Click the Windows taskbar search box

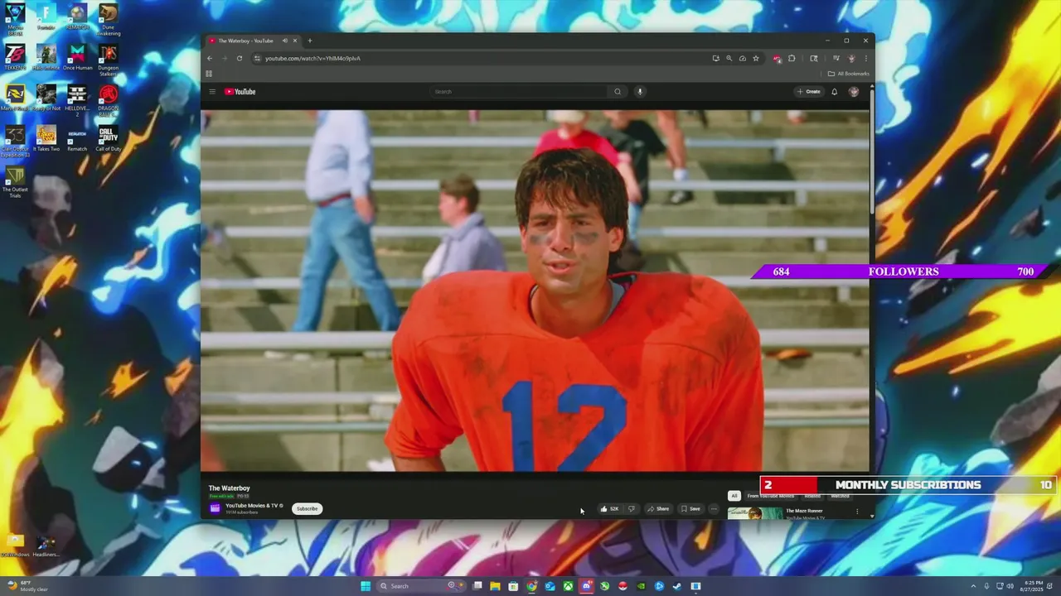pos(421,586)
